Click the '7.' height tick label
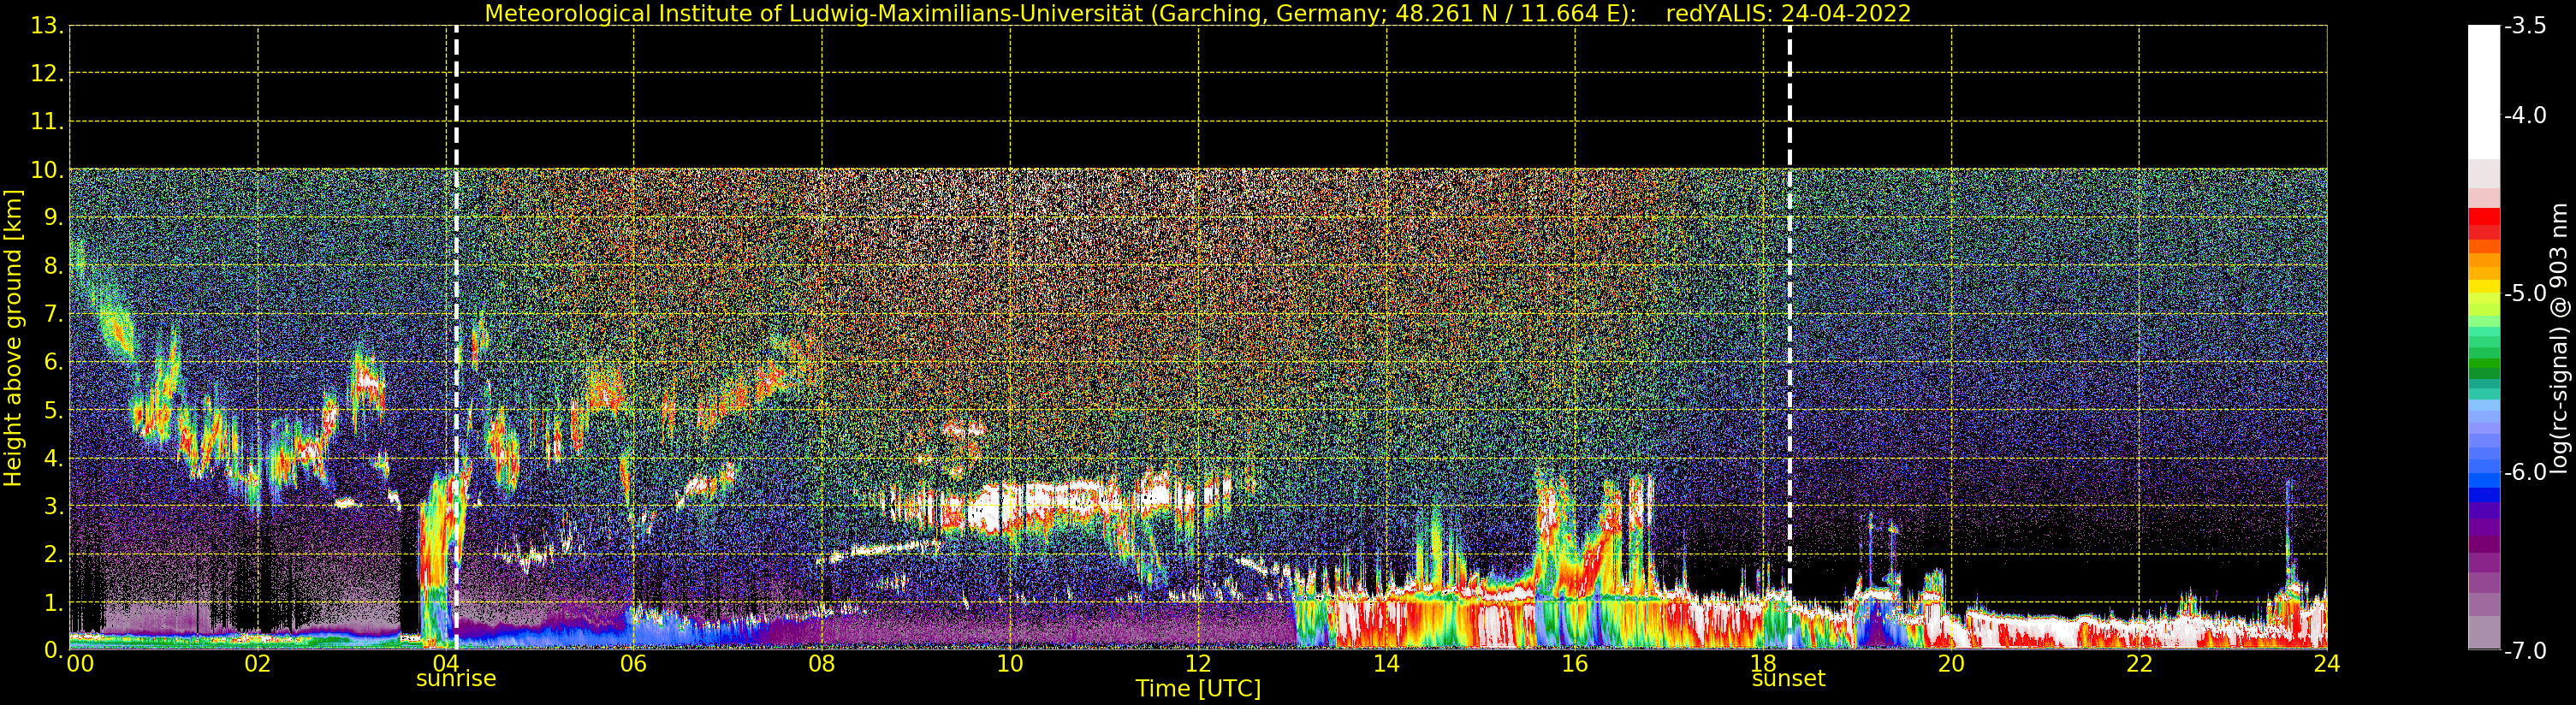Image resolution: width=2576 pixels, height=705 pixels. point(54,314)
